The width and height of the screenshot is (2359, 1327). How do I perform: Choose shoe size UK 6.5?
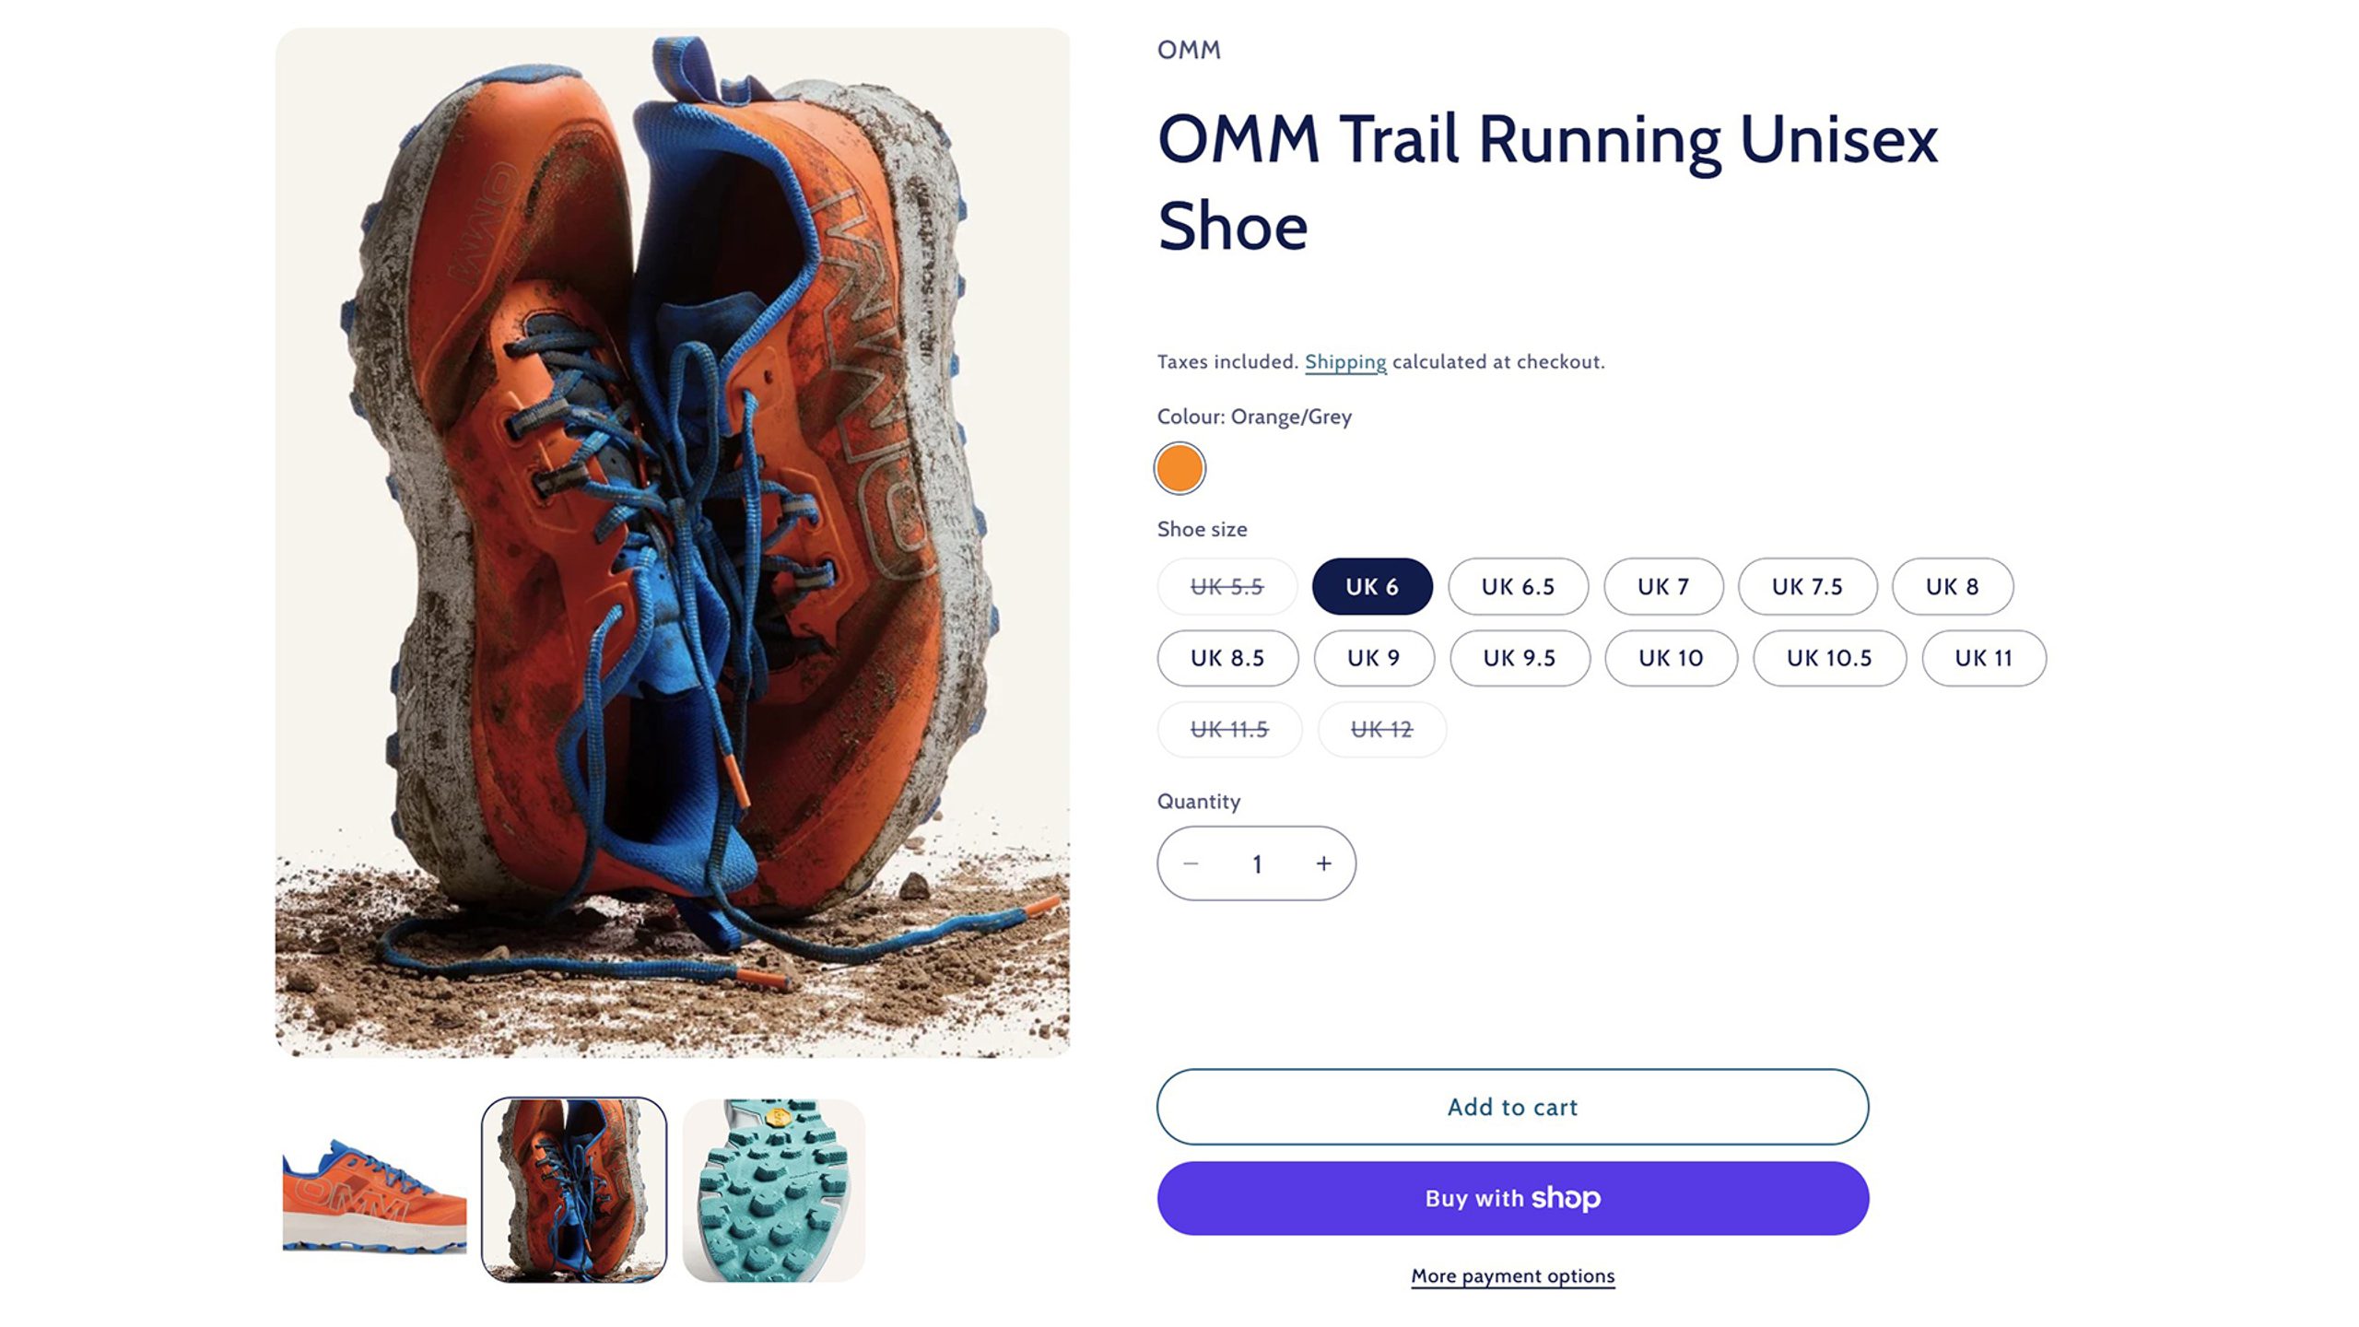[x=1518, y=586]
